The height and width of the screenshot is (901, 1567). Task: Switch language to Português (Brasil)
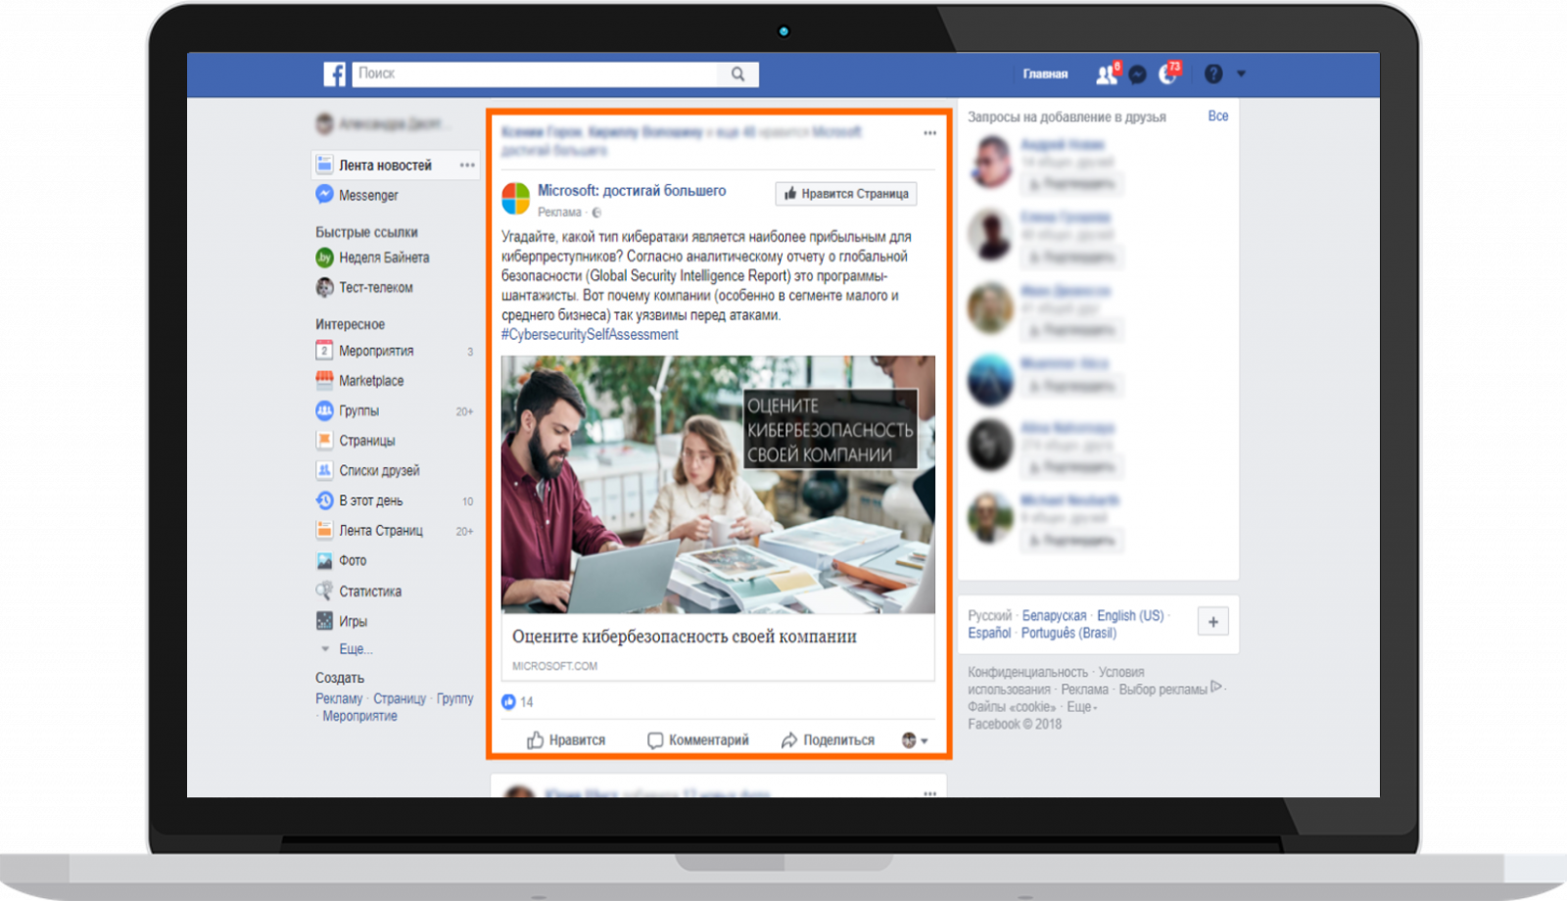click(x=1068, y=634)
